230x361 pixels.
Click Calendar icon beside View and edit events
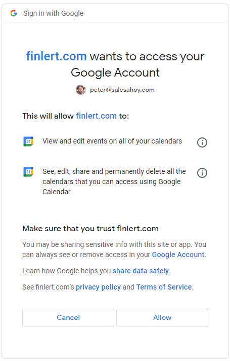(x=28, y=141)
